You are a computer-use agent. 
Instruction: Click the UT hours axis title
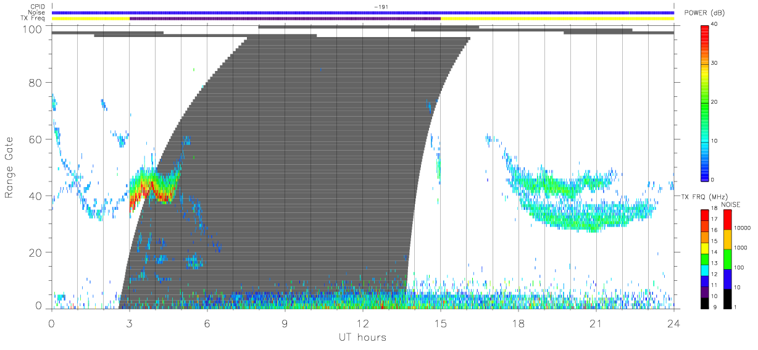click(x=362, y=337)
